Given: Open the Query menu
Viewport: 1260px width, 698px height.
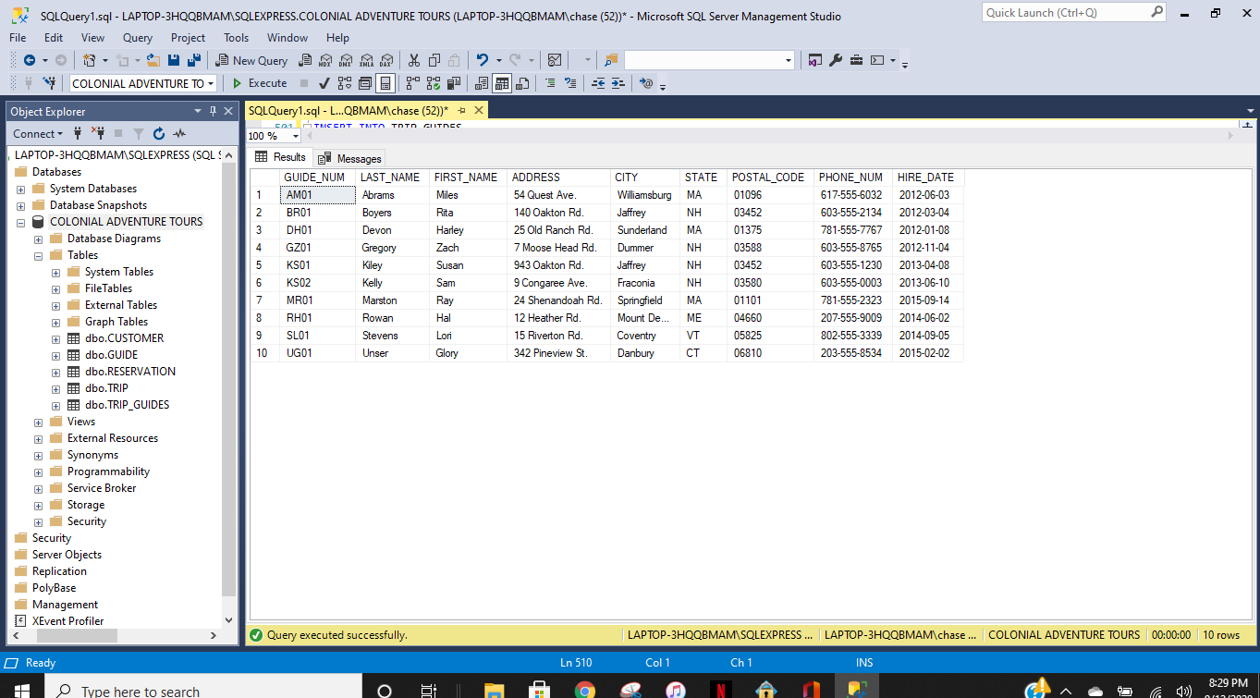Looking at the screenshot, I should tap(137, 38).
